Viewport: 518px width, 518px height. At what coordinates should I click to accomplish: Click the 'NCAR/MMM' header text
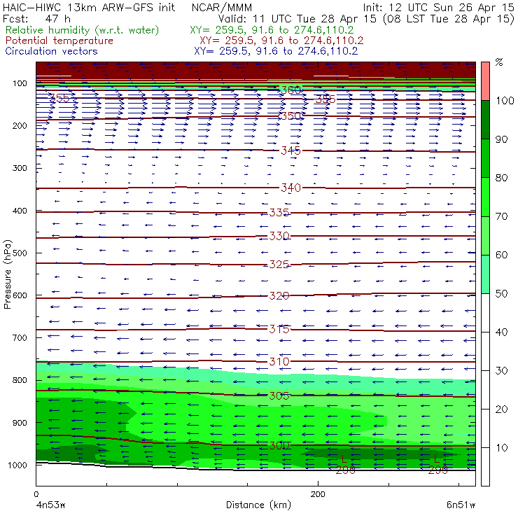coord(222,7)
